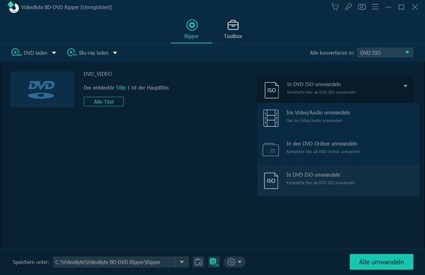Toggle hardware acceleration chip icon
The width and height of the screenshot is (425, 275).
(214, 262)
